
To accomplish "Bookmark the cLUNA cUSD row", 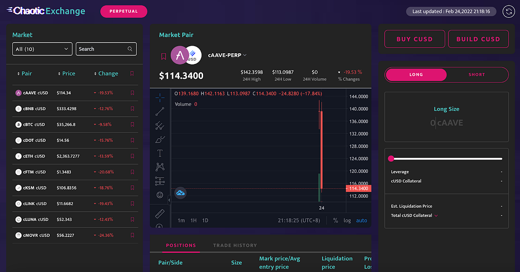I will pos(133,220).
